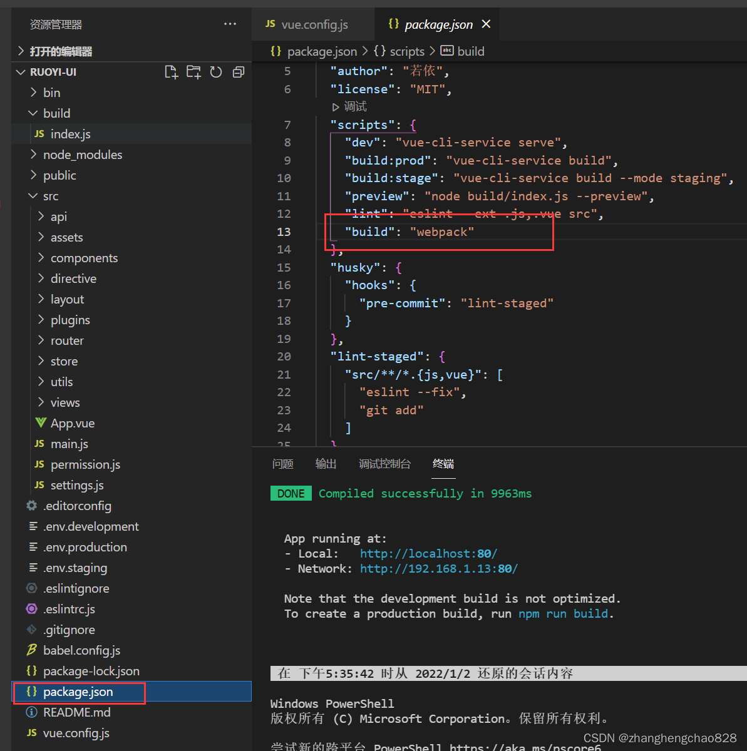This screenshot has width=747, height=751.
Task: Open the http://localhost:80/ terminal link
Action: click(428, 554)
